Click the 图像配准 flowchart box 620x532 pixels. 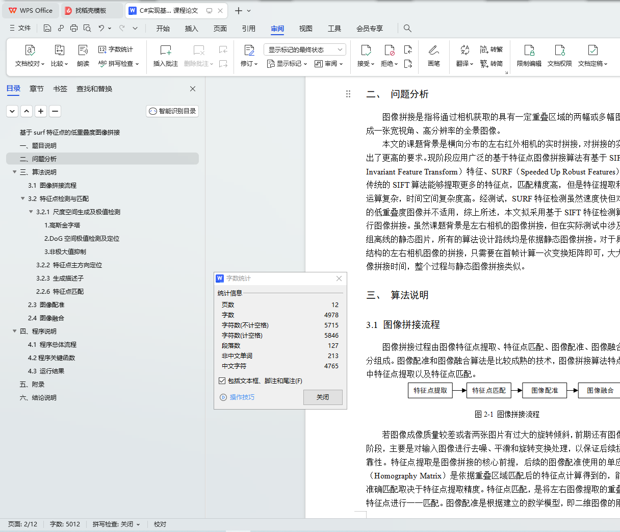545,390
